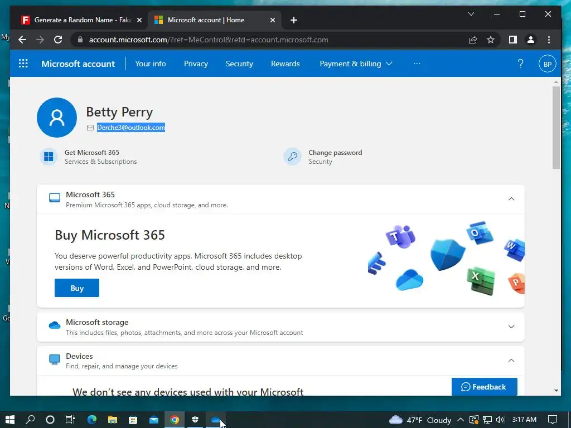Open Get Microsoft 365 link
The image size is (571, 428).
(92, 153)
